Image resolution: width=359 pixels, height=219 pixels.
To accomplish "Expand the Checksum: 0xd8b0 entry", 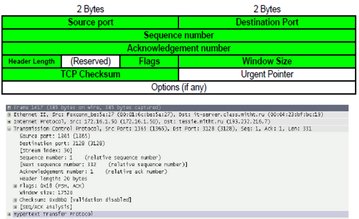I will 15,200.
